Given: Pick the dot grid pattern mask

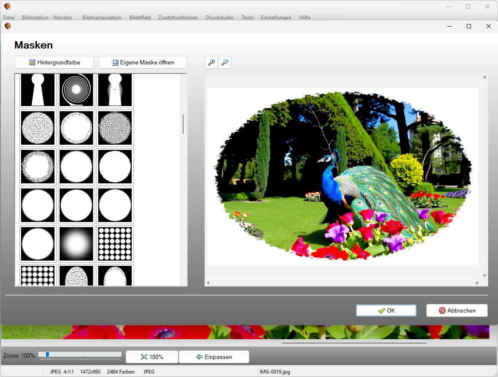Looking at the screenshot, I should pyautogui.click(x=115, y=244).
